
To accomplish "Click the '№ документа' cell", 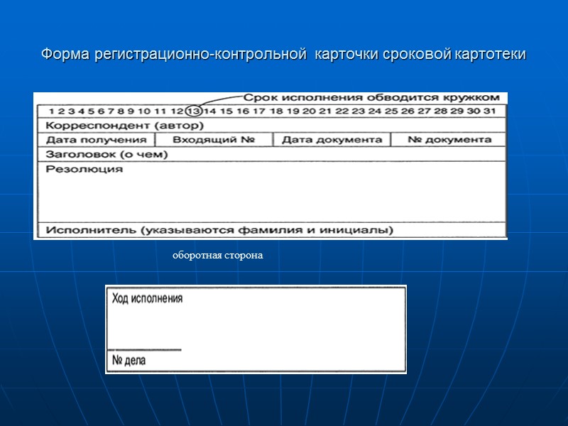I will pos(449,140).
